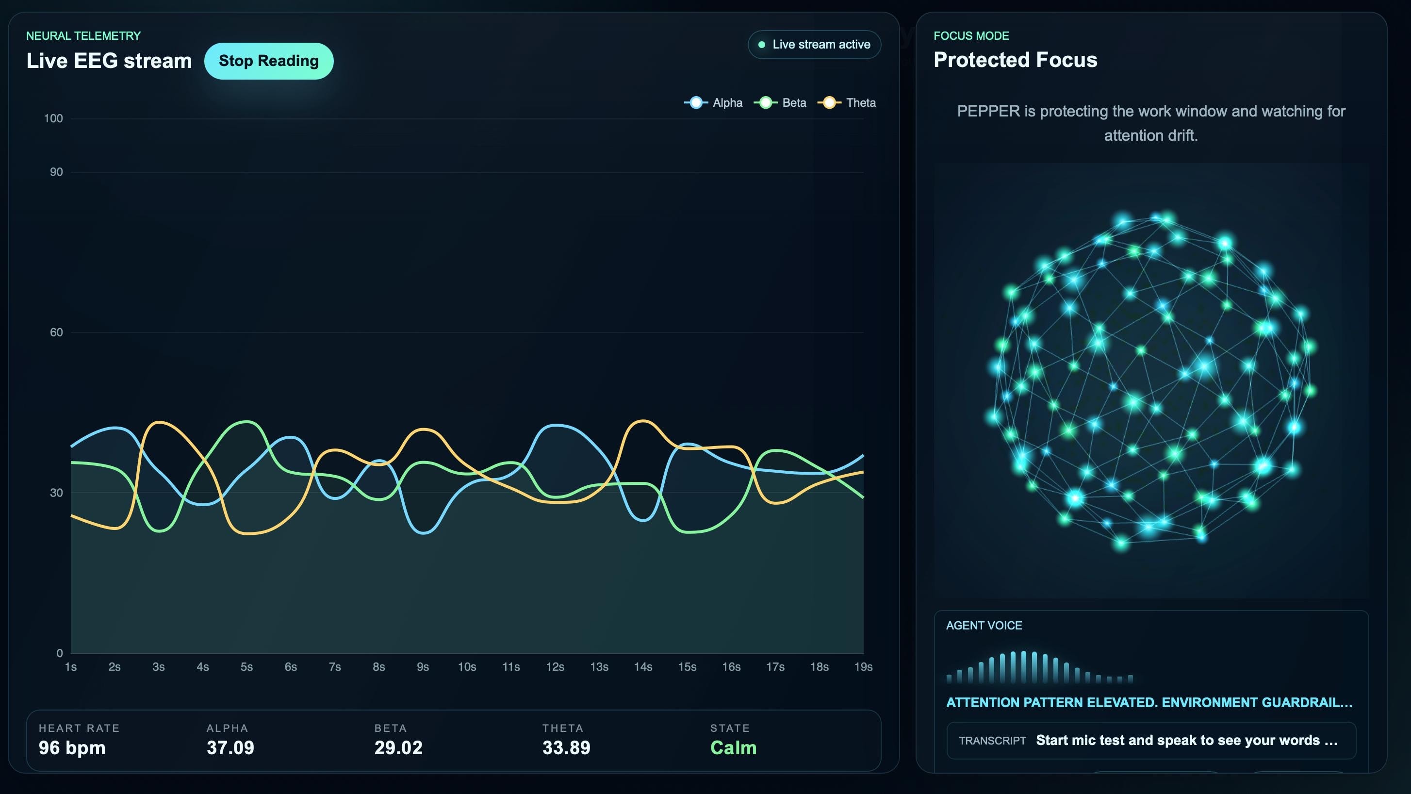Image resolution: width=1411 pixels, height=794 pixels.
Task: Click the green live status dot
Action: (x=761, y=44)
